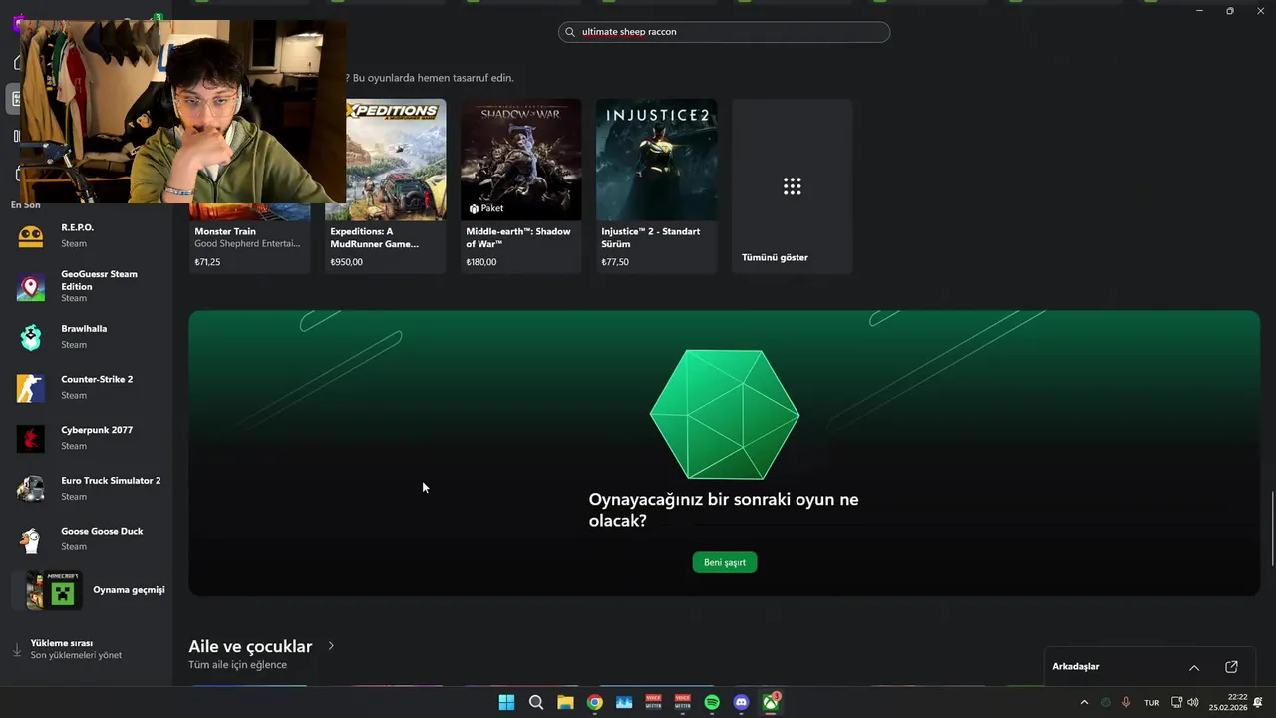Switch to Google Chrome in taskbar
The image size is (1276, 718).
tap(595, 702)
